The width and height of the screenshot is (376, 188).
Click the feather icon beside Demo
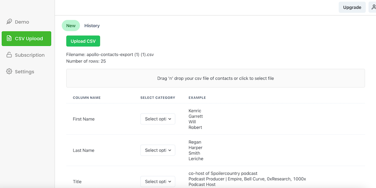click(x=9, y=22)
